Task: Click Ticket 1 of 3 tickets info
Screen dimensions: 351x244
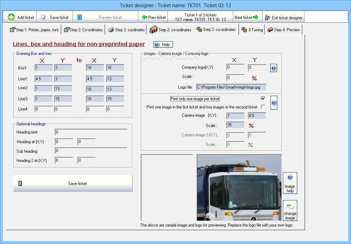Action: (x=200, y=17)
